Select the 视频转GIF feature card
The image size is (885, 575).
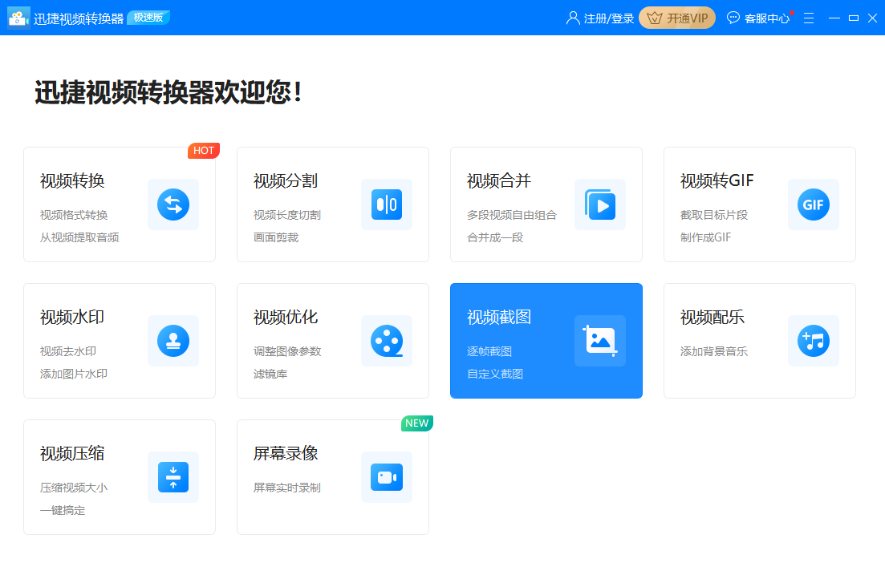[759, 204]
